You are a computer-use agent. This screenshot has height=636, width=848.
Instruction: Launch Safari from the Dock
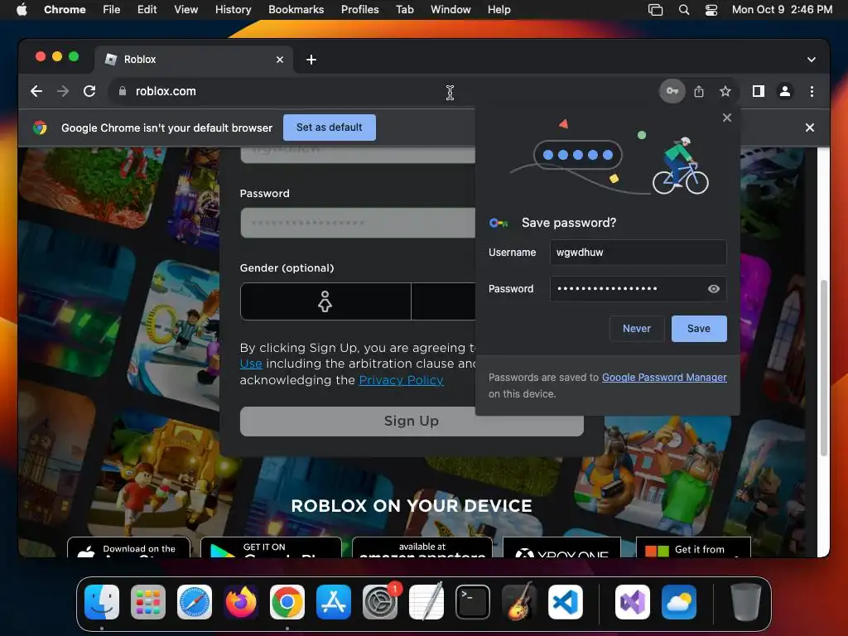pos(195,602)
